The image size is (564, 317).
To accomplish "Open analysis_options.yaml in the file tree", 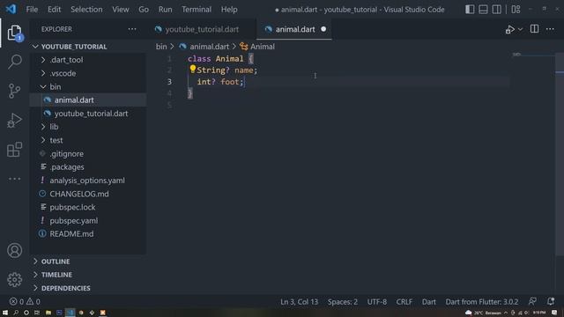I will tap(88, 181).
